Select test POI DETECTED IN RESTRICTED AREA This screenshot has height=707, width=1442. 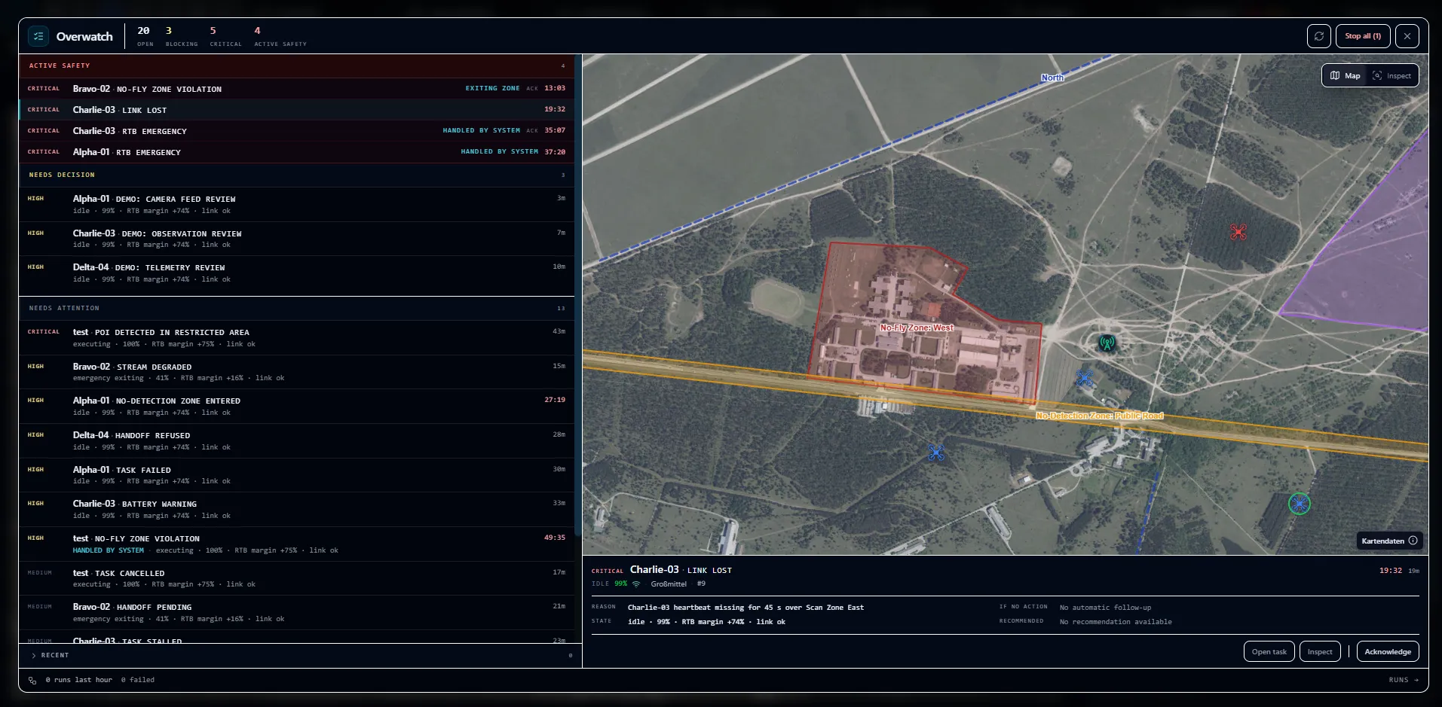296,337
